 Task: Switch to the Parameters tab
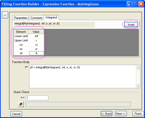tap(21, 18)
